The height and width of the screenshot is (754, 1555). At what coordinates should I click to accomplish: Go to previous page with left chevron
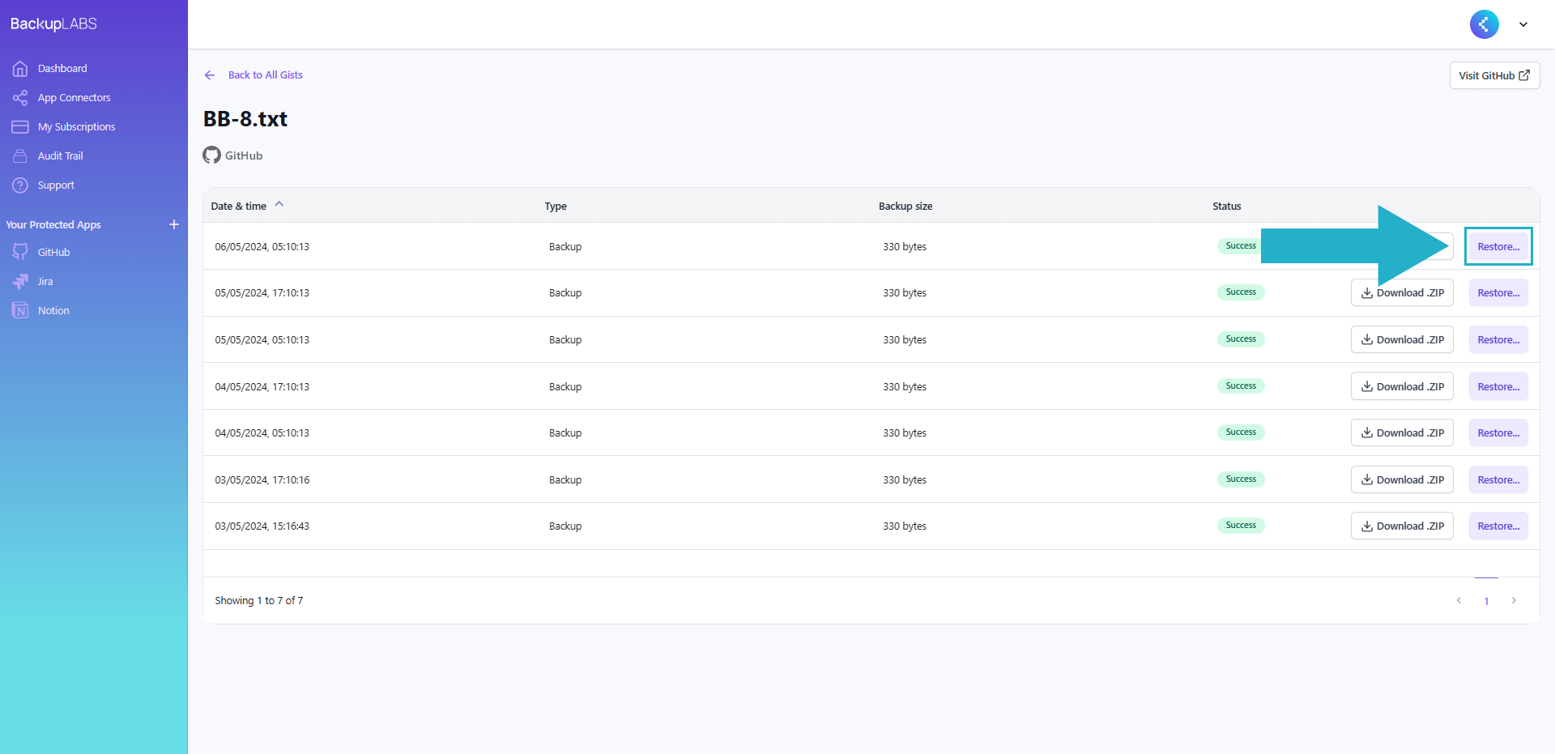pyautogui.click(x=1459, y=601)
